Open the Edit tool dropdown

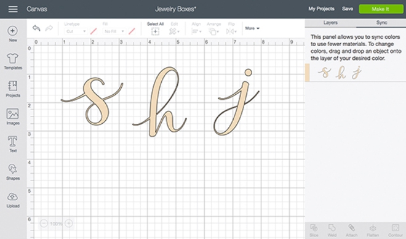pos(174,31)
